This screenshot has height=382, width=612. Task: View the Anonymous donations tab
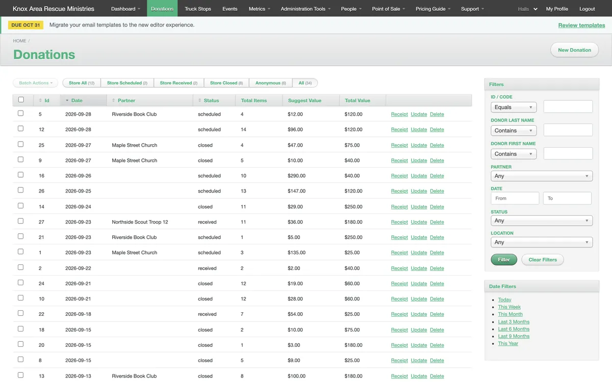[271, 83]
